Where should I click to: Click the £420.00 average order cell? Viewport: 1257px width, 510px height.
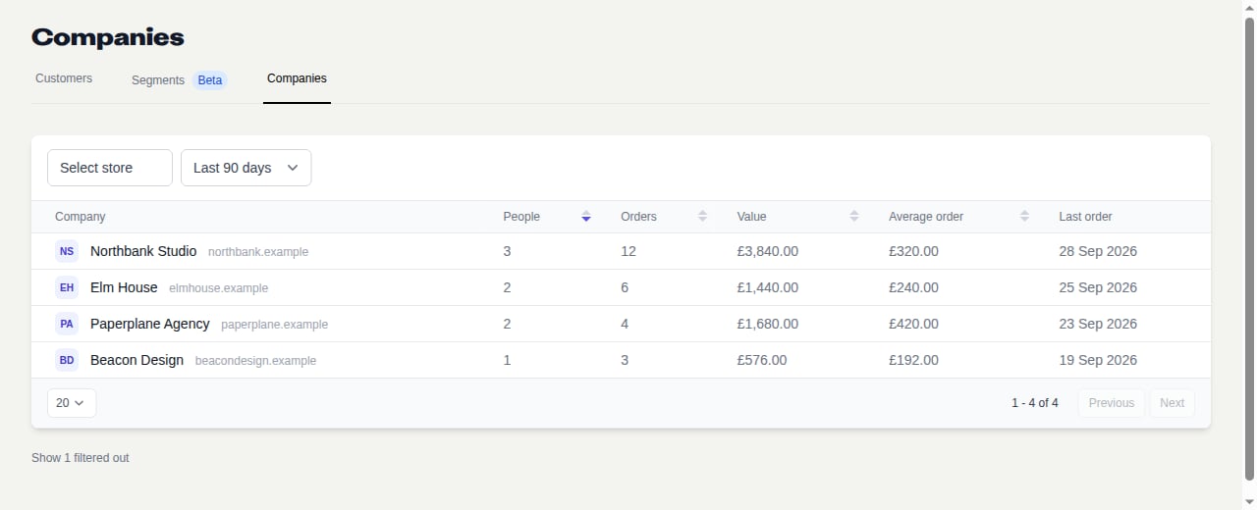[x=913, y=324]
